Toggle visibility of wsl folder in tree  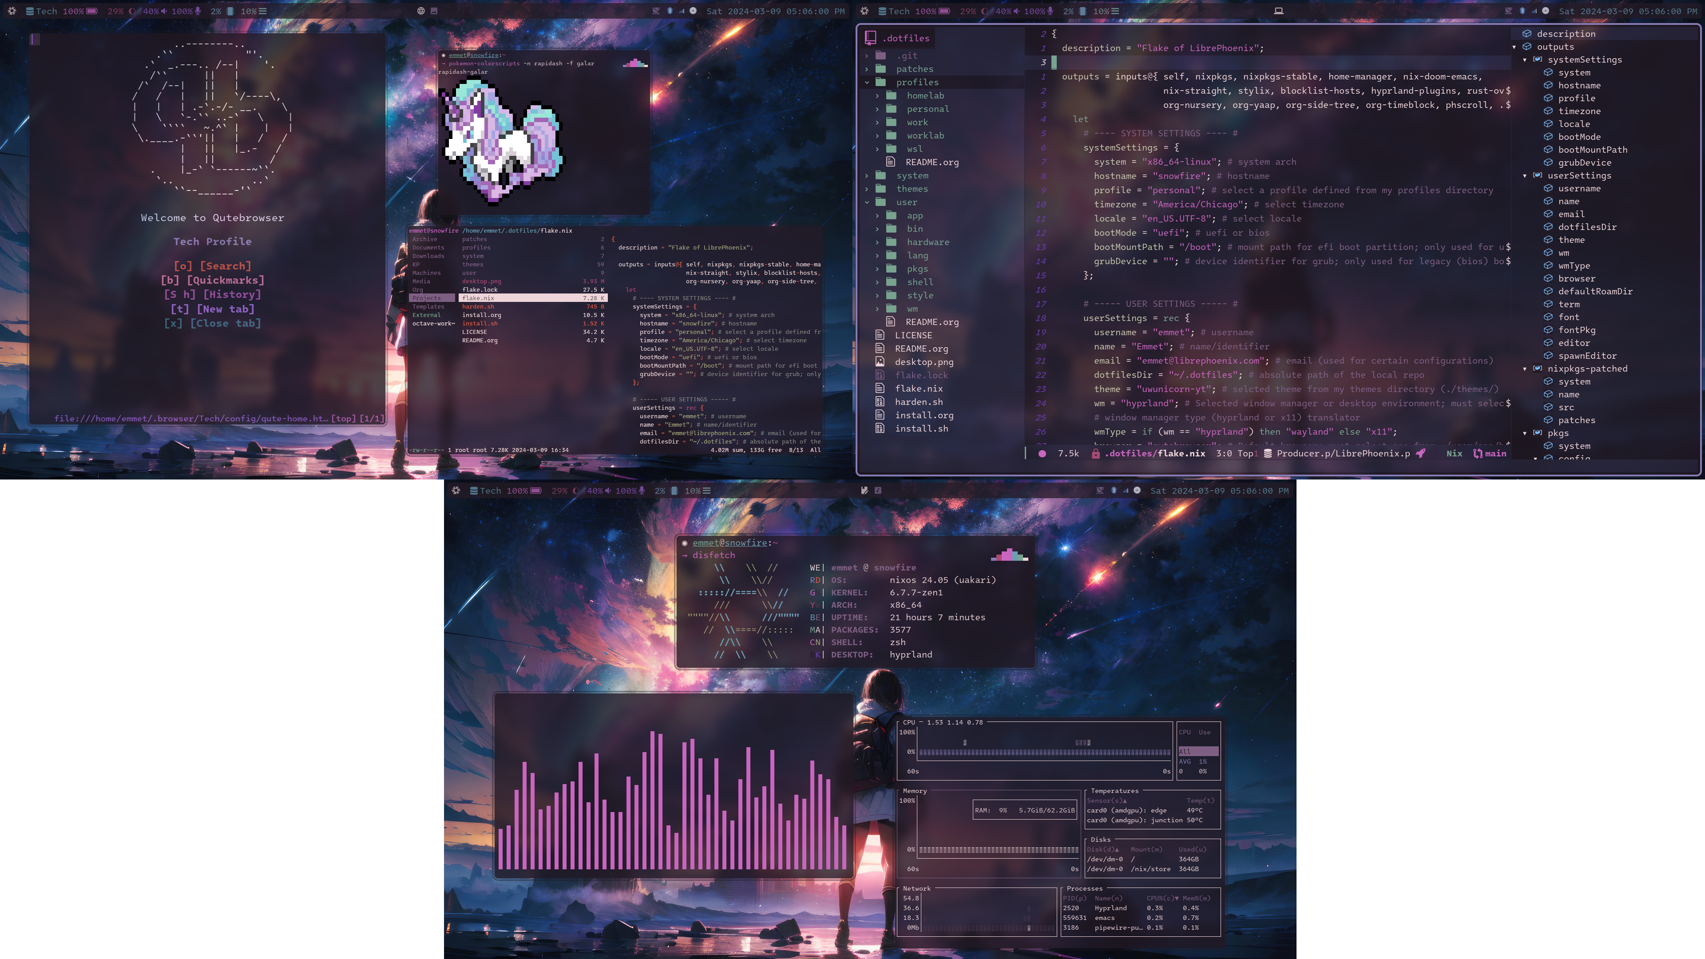point(877,149)
